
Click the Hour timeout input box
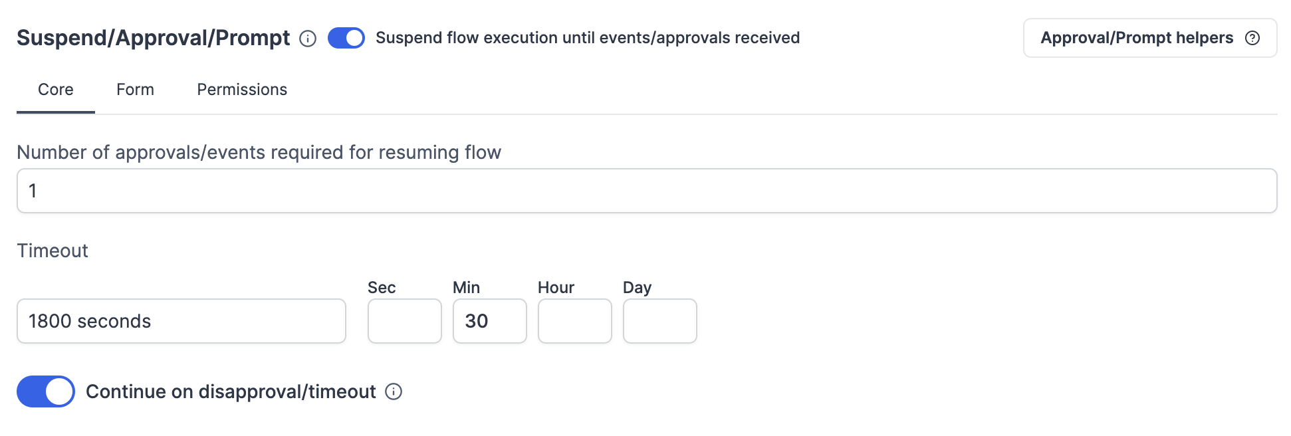click(574, 321)
